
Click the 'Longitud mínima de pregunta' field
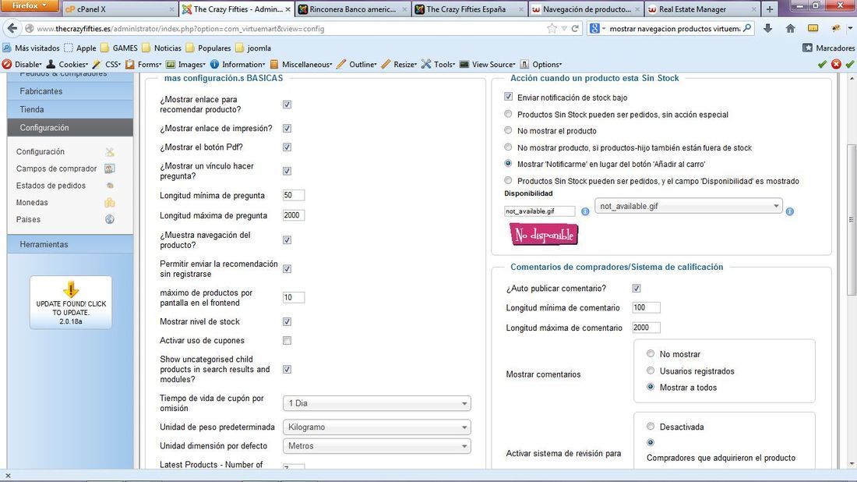(x=294, y=195)
